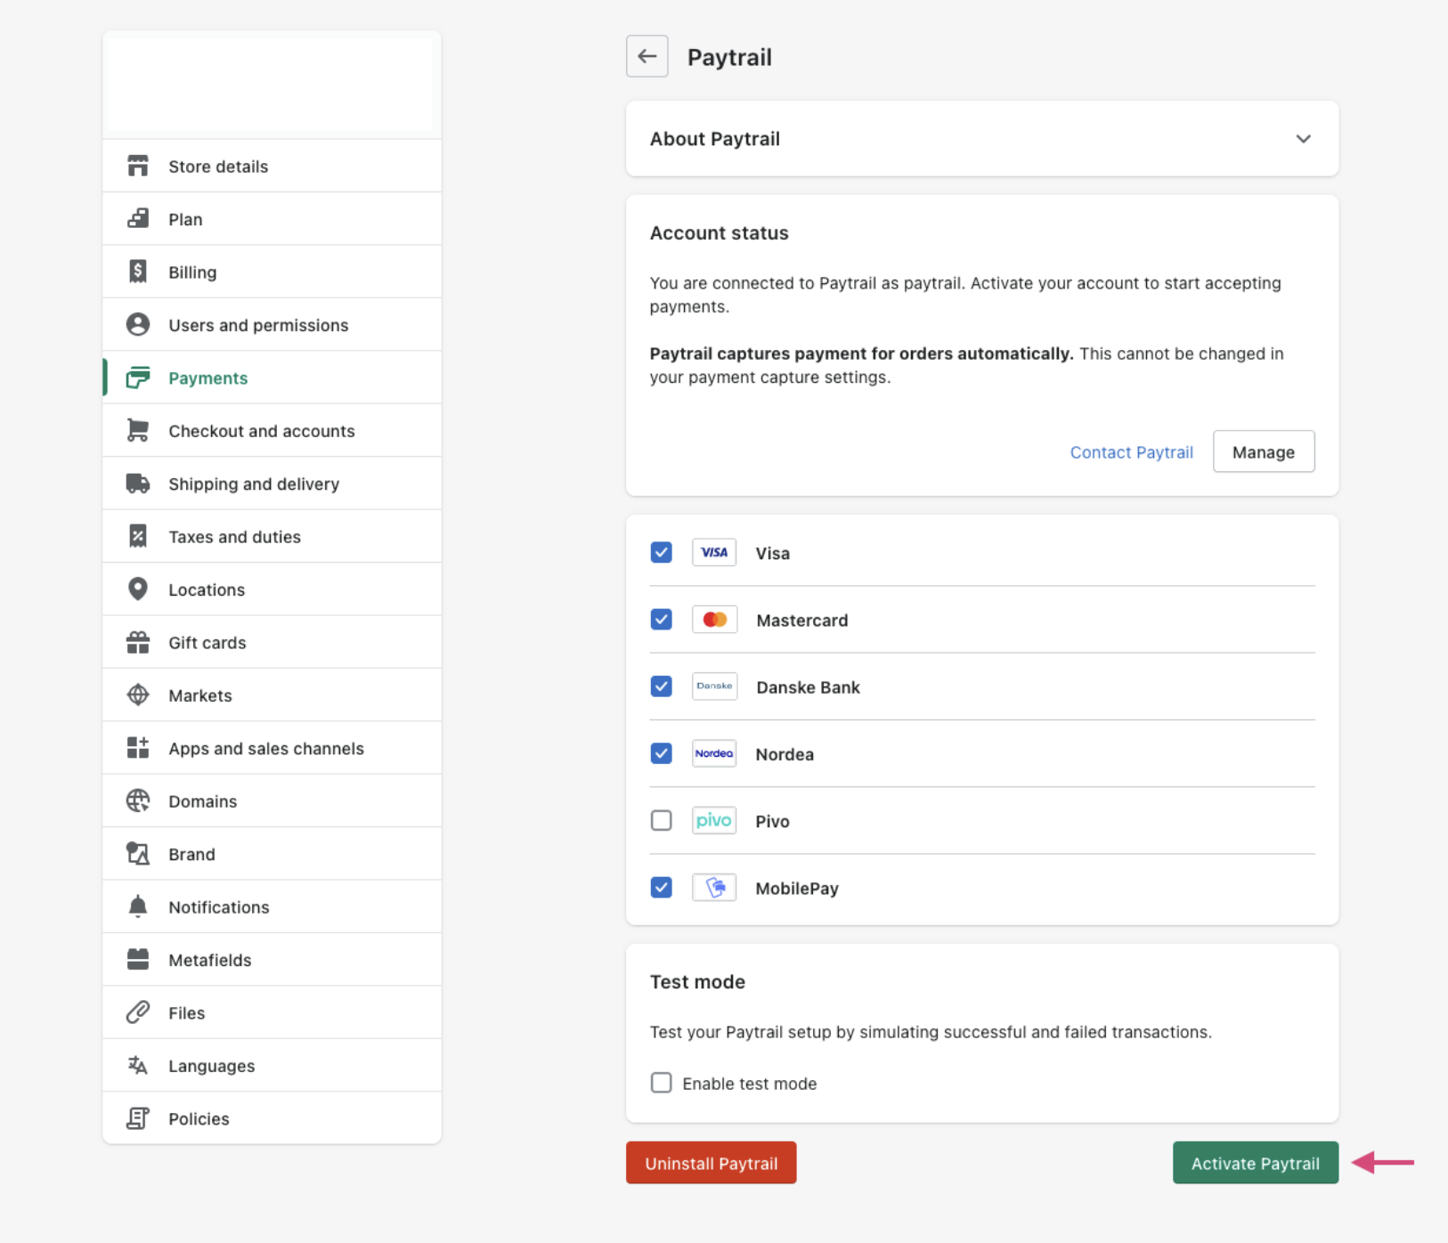
Task: Disable the MobilePay checkbox
Action: (x=661, y=888)
